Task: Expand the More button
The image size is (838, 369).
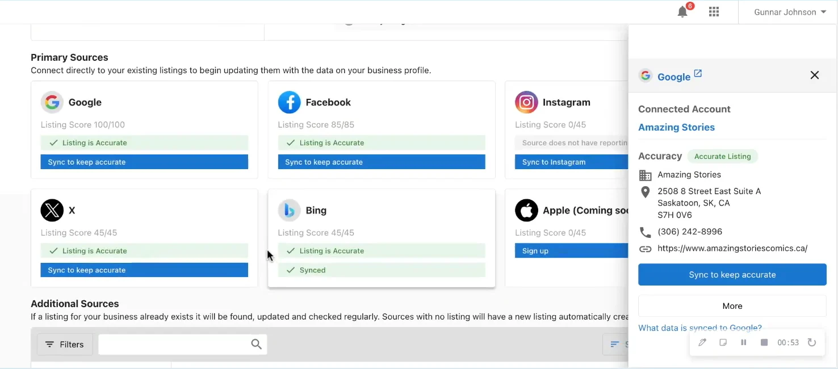Action: tap(732, 306)
